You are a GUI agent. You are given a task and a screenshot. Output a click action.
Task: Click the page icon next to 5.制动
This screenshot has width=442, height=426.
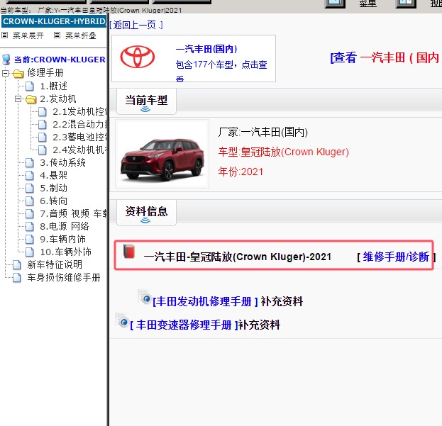pos(30,189)
